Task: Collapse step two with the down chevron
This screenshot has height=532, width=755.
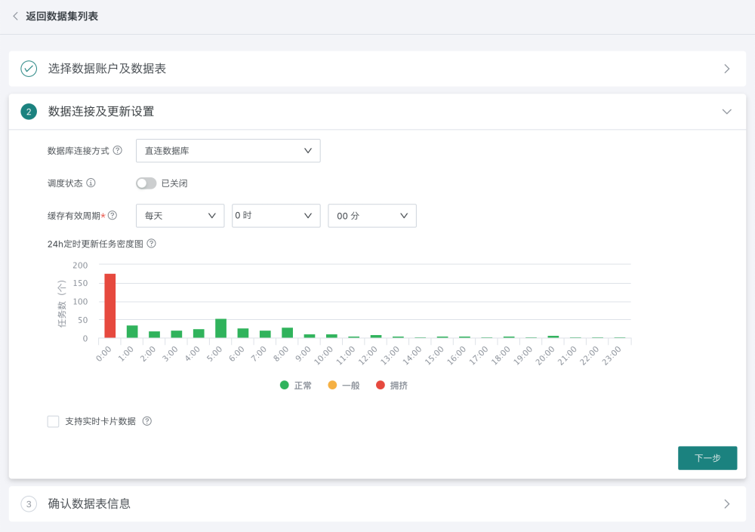Action: [x=727, y=112]
